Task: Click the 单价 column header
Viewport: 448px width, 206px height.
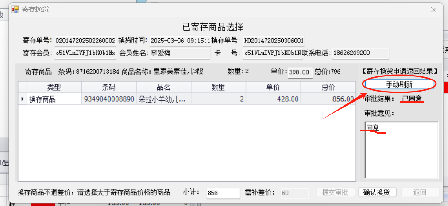Action: (274, 87)
